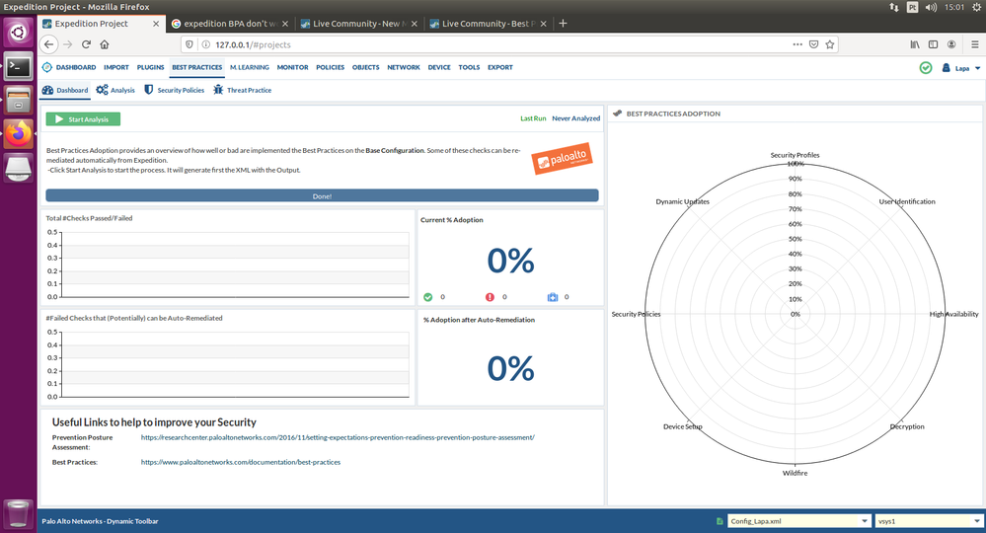Open the Trash in the dock

point(18,513)
